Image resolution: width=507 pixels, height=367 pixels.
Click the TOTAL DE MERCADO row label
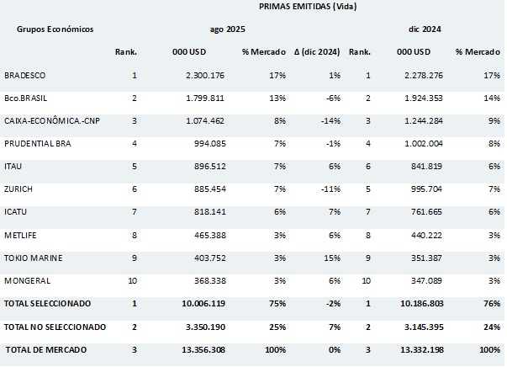click(47, 348)
